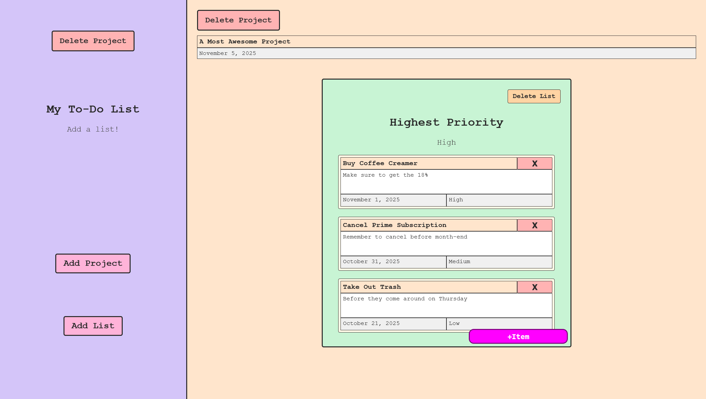706x399 pixels.
Task: Click Delete Project above project title
Action: click(238, 20)
